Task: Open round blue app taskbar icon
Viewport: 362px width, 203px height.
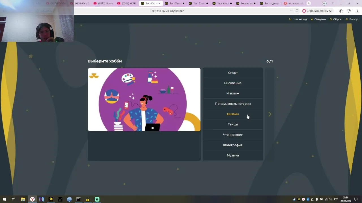Action: (69, 199)
